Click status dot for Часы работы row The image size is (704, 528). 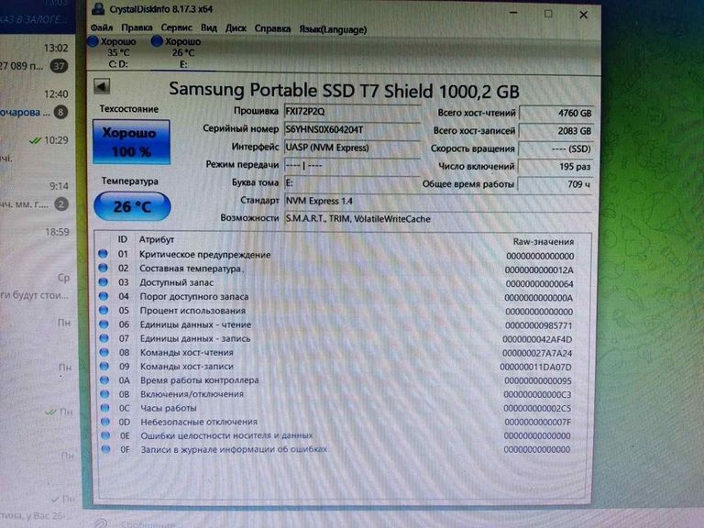(105, 408)
